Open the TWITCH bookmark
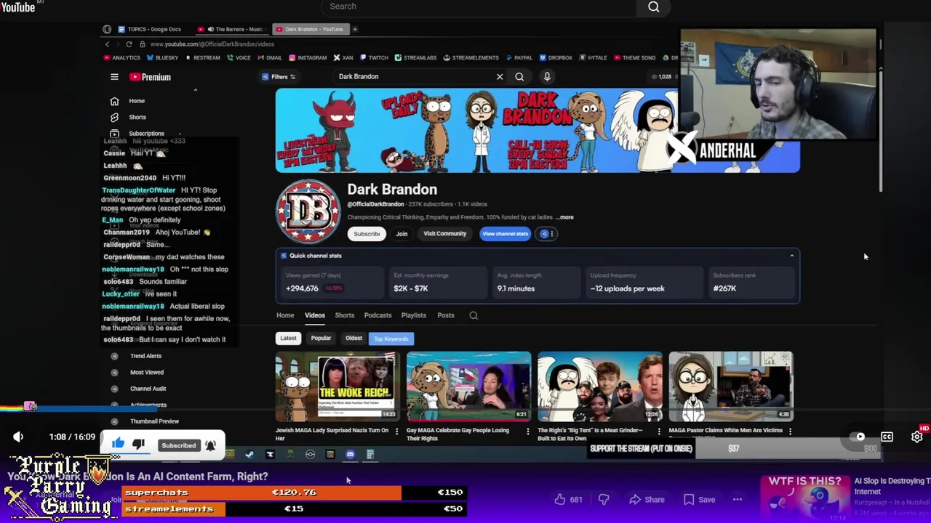The width and height of the screenshot is (931, 523). (374, 57)
